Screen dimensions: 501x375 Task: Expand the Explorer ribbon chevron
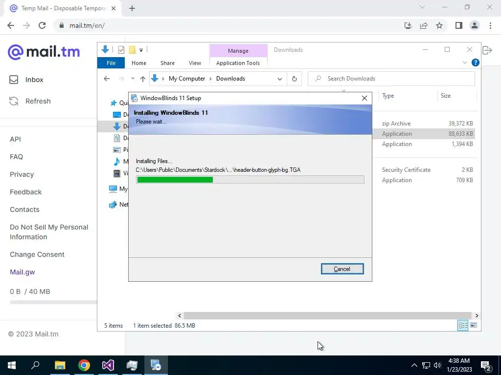tap(465, 63)
